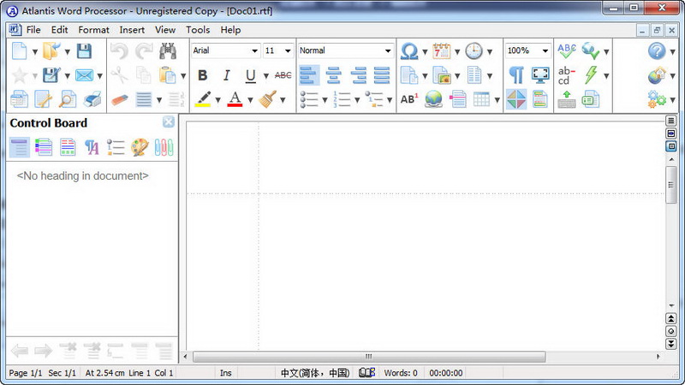Center align the paragraph
This screenshot has height=385, width=685.
[334, 75]
